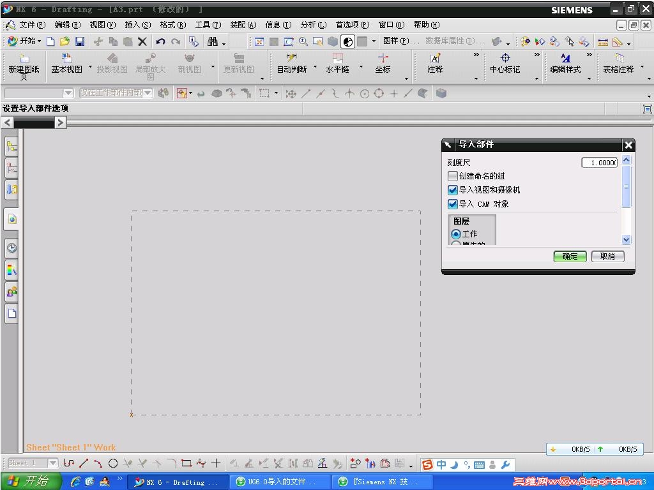This screenshot has width=654, height=490.
Task: Uncheck 导入 CAM 对象 checkbox
Action: pyautogui.click(x=453, y=204)
